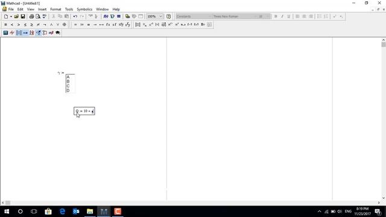The image size is (386, 217).
Task: Undo the last action
Action: pyautogui.click(x=75, y=16)
